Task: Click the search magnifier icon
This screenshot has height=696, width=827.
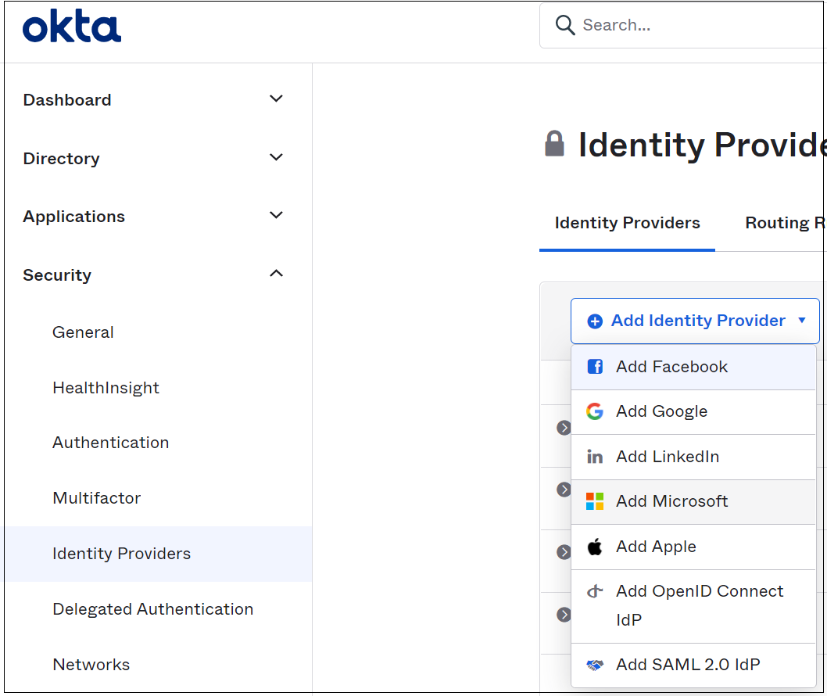Action: 565,25
